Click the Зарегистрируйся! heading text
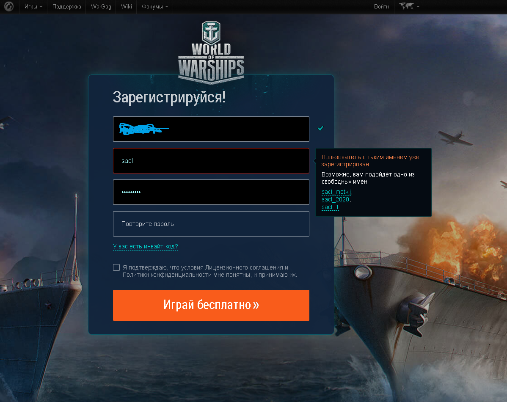This screenshot has width=507, height=402. tap(169, 97)
